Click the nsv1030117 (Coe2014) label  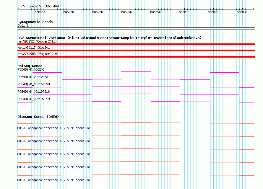pos(35,48)
